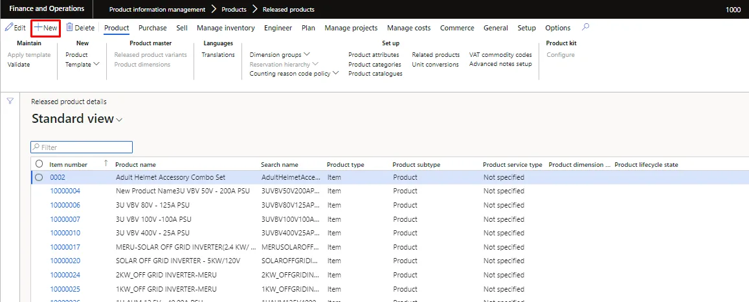Open the Manage costs tab

tap(409, 28)
